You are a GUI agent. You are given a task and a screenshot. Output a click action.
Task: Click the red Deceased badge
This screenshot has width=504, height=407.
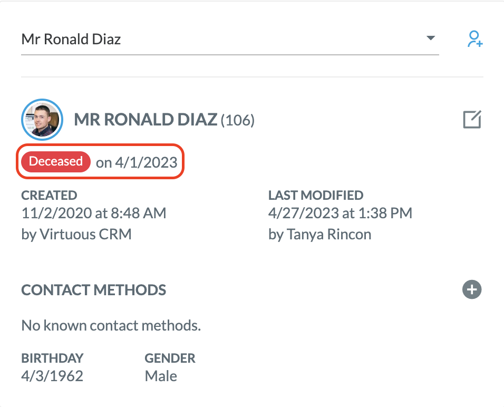(56, 161)
